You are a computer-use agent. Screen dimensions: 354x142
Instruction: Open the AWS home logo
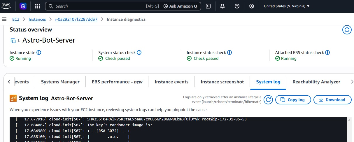(x=6, y=6)
